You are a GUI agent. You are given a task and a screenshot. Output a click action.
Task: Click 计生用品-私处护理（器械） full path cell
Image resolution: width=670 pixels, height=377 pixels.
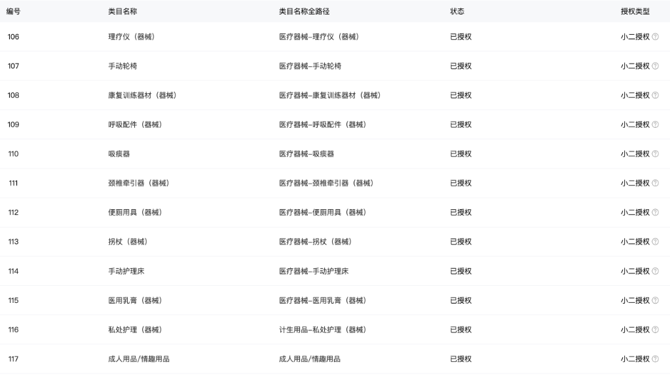322,330
